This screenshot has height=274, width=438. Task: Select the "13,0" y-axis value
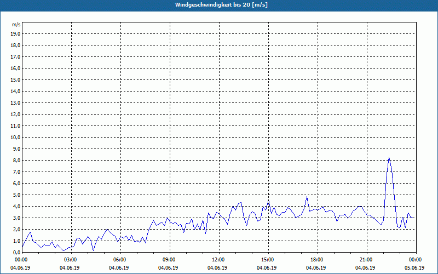15,103
